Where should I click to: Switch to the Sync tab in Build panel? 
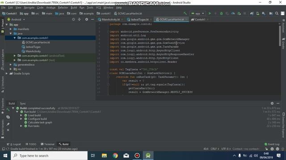pyautogui.click(x=23, y=104)
